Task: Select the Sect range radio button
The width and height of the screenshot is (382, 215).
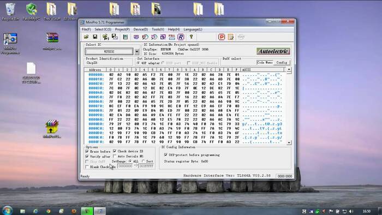Action: click(x=143, y=161)
